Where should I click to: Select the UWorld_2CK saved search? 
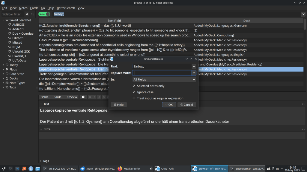coord(21,52)
